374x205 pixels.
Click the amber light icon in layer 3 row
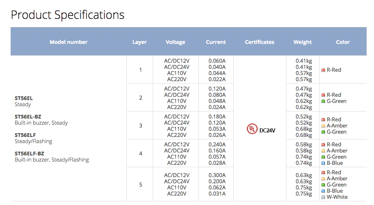click(x=323, y=126)
